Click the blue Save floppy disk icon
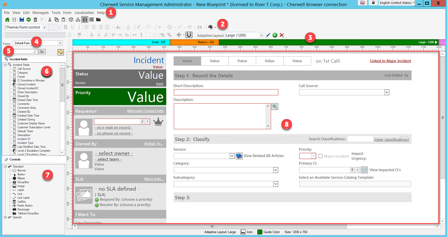This screenshot has height=237, width=447. [22, 20]
